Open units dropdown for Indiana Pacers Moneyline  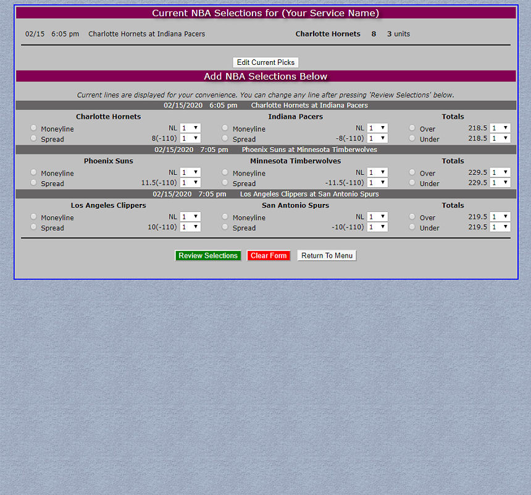377,128
